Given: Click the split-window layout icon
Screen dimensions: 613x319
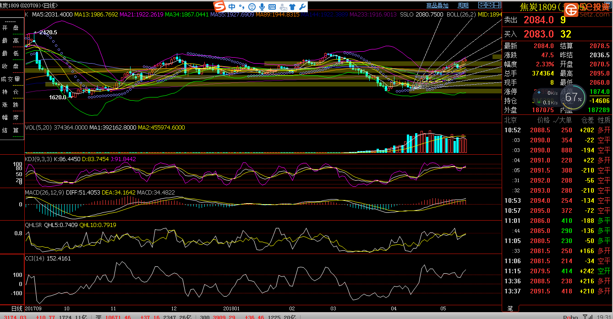Looking at the screenshot, I should (x=498, y=5).
